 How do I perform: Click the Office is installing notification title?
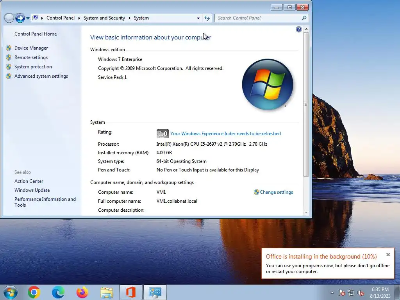321,257
